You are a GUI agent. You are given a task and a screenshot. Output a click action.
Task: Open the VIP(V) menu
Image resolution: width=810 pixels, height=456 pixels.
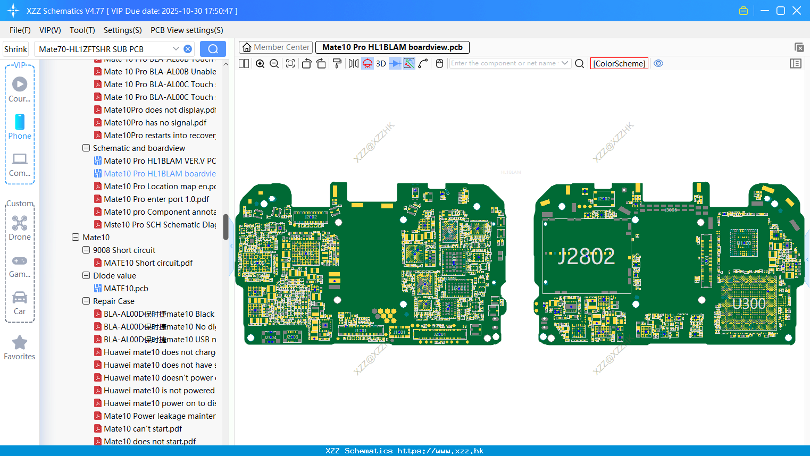click(50, 30)
